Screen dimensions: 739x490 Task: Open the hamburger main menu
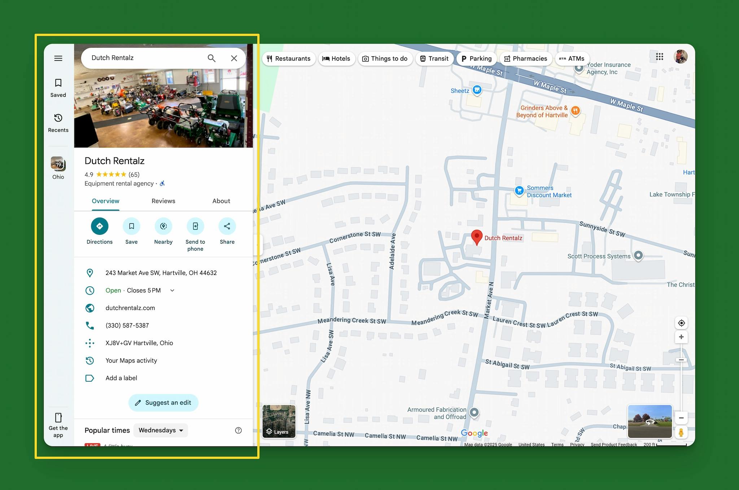tap(58, 58)
